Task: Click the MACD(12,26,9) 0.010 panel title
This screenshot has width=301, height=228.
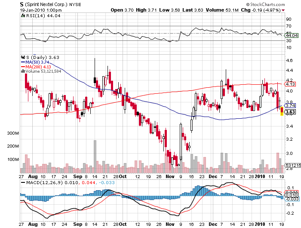Action: [52, 183]
